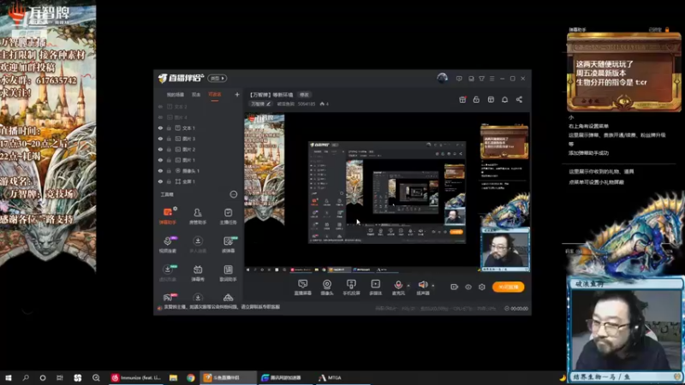Image resolution: width=685 pixels, height=385 pixels.
Task: Open the user-figure tool beside 弹幕助手
Action: point(198,216)
